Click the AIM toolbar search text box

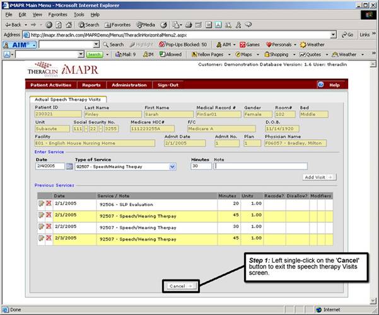(x=66, y=45)
